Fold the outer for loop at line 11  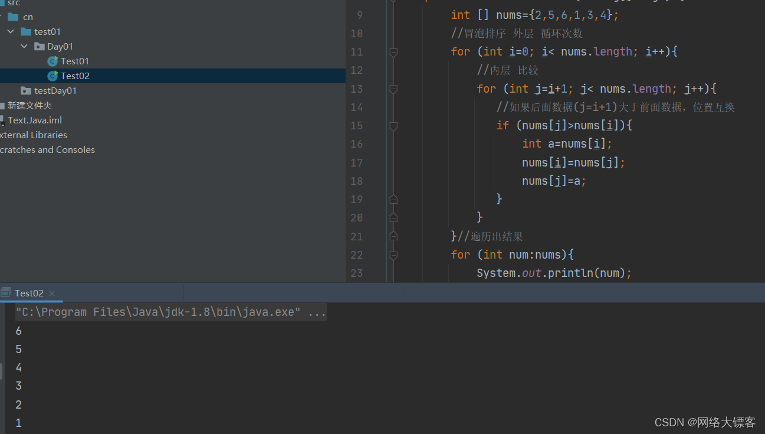[393, 52]
